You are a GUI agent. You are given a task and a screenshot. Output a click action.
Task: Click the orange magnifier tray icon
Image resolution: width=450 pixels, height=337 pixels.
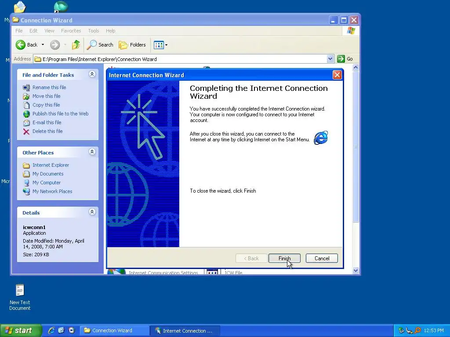pos(418,331)
